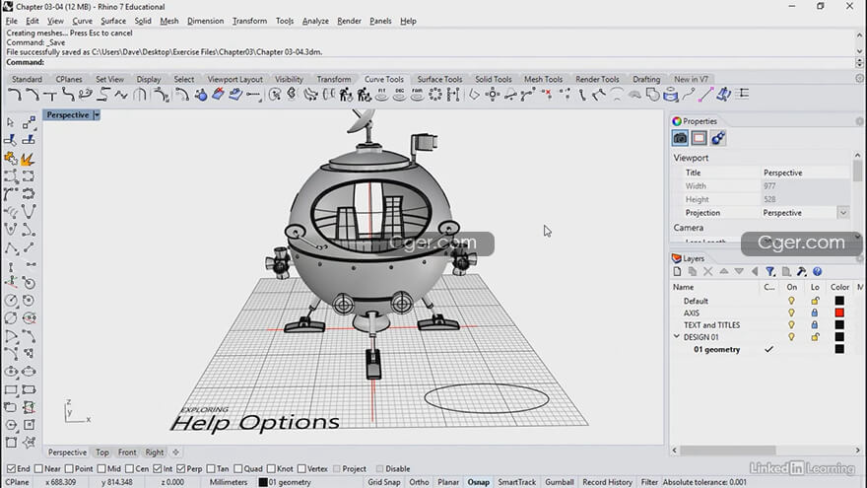Toggle the Perp osnap checkbox
Screen dimensions: 867x488
click(x=181, y=468)
